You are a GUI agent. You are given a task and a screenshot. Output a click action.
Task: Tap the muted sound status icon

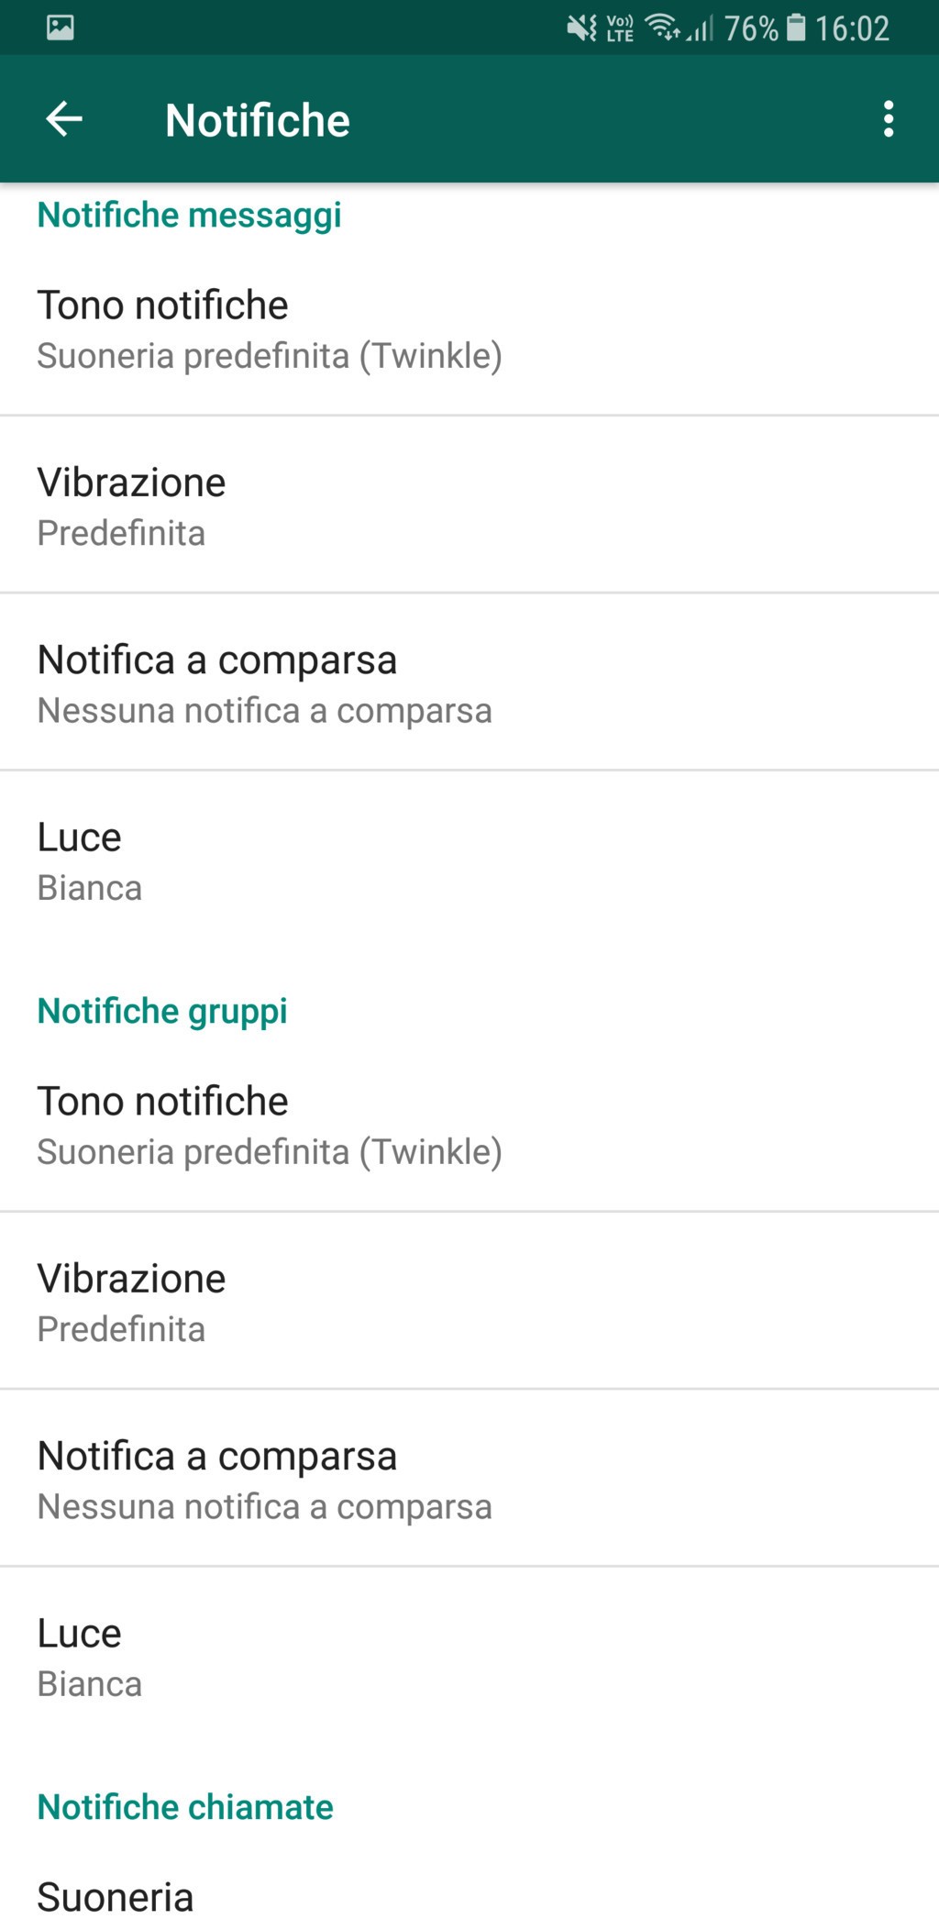581,28
